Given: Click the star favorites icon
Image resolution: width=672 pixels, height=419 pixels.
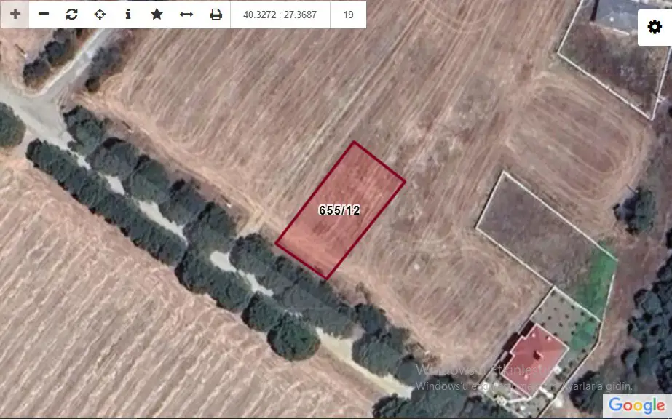Looking at the screenshot, I should tap(157, 15).
